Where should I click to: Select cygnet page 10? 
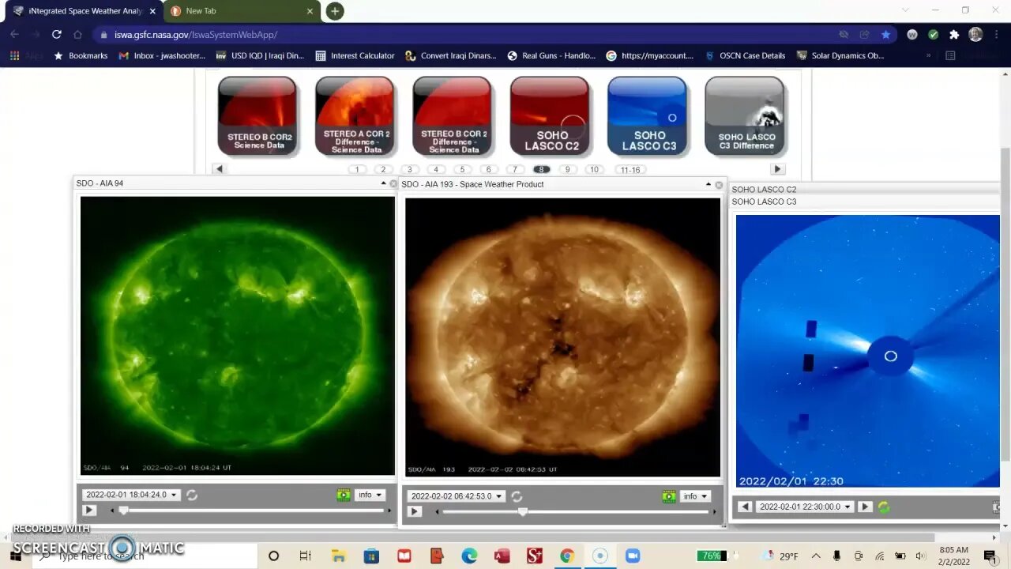point(594,170)
